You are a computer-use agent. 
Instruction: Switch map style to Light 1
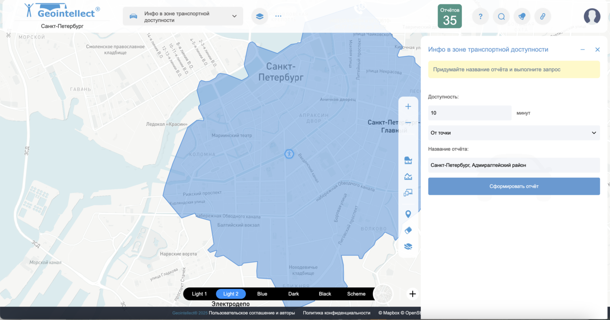click(x=199, y=294)
